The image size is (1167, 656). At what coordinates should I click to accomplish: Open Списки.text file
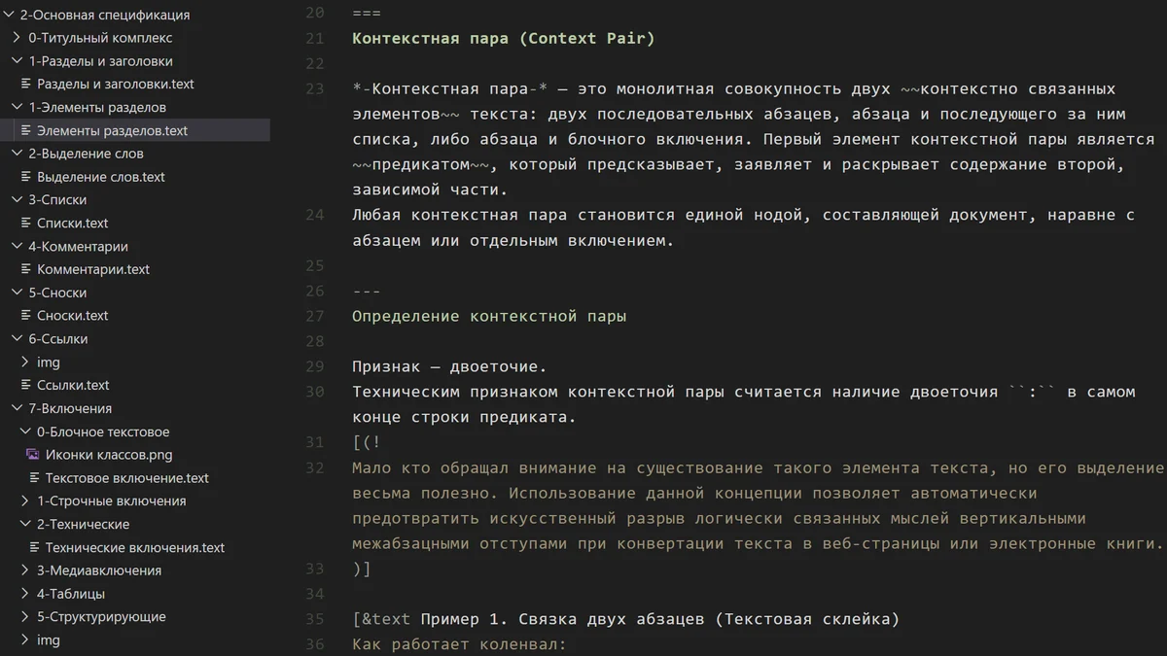pyautogui.click(x=73, y=224)
